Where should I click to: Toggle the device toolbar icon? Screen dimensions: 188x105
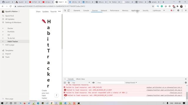click(x=68, y=10)
